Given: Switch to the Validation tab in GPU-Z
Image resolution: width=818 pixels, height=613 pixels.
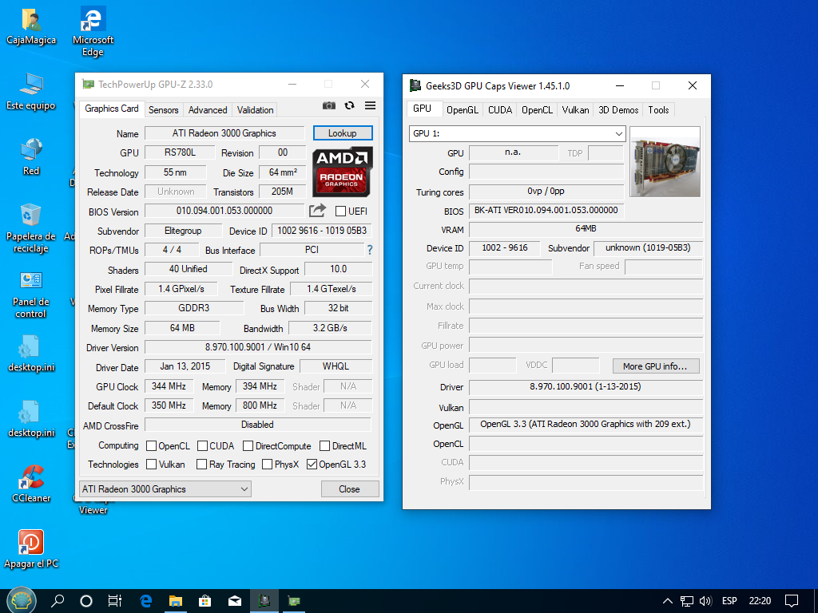Looking at the screenshot, I should (x=255, y=109).
